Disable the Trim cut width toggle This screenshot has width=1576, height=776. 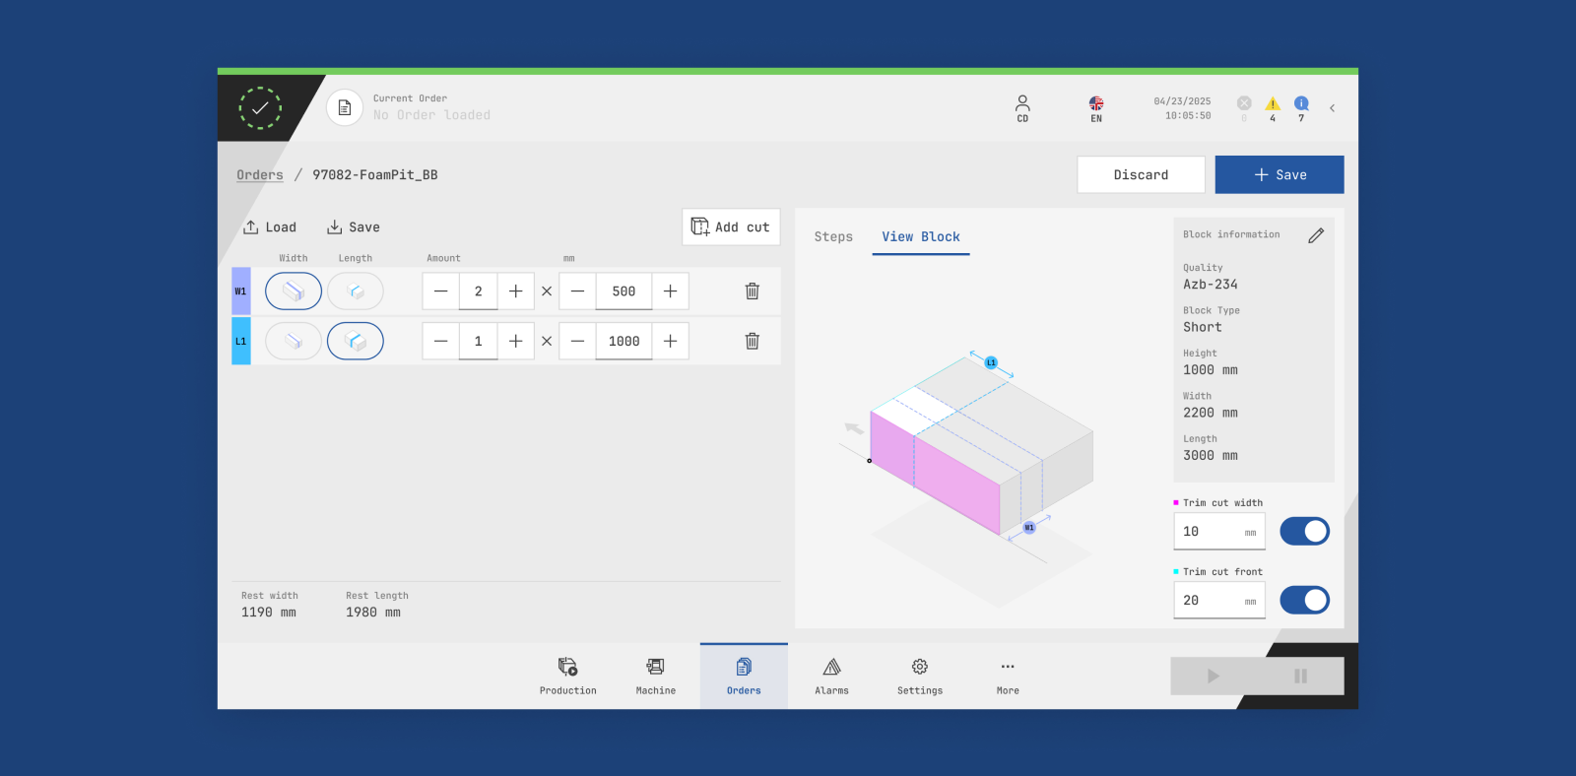click(1304, 532)
